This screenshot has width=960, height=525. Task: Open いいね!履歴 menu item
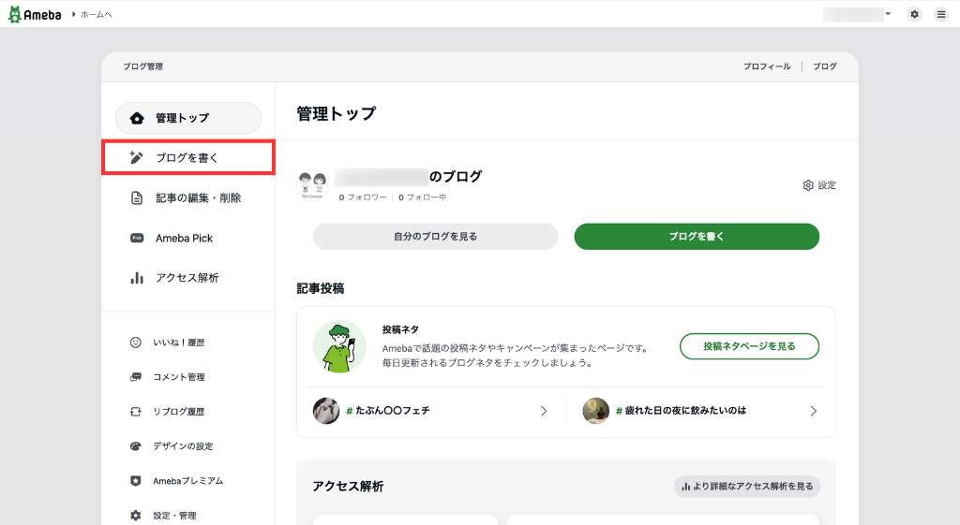tap(179, 343)
